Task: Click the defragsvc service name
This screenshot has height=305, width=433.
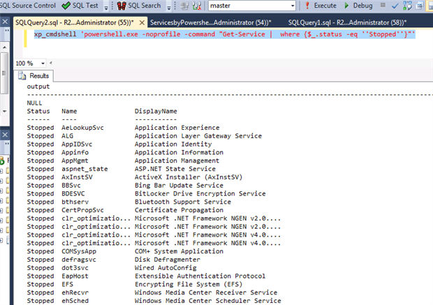Action: coord(79,260)
